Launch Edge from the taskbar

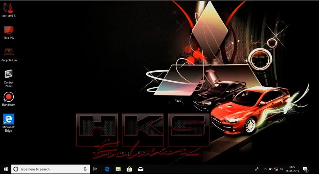point(107,169)
